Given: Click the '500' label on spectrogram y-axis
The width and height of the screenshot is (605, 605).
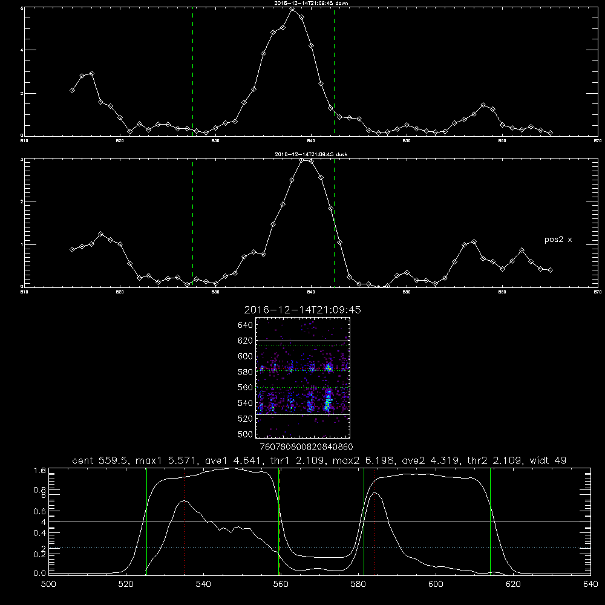Looking at the screenshot, I should click(246, 434).
